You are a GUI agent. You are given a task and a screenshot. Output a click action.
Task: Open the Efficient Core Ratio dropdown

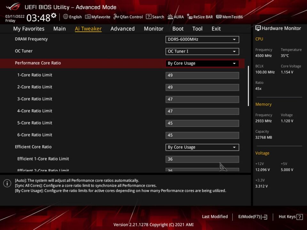pos(202,147)
